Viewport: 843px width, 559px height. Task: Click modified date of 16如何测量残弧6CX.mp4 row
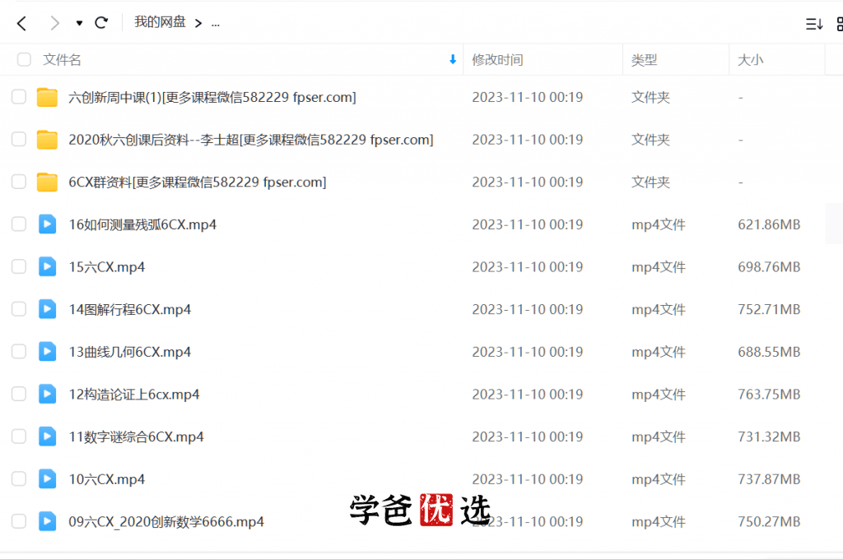coord(528,224)
